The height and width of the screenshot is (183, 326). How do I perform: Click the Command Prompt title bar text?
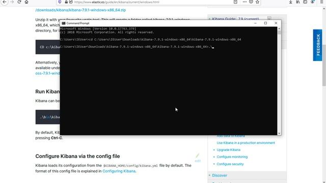click(x=78, y=23)
